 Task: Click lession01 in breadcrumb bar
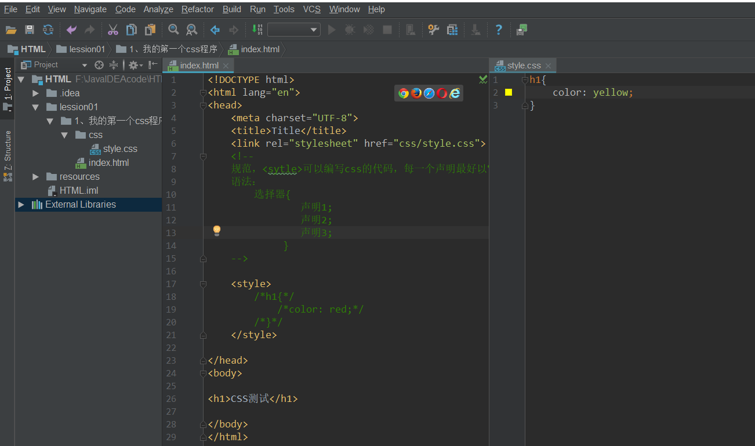pos(81,49)
